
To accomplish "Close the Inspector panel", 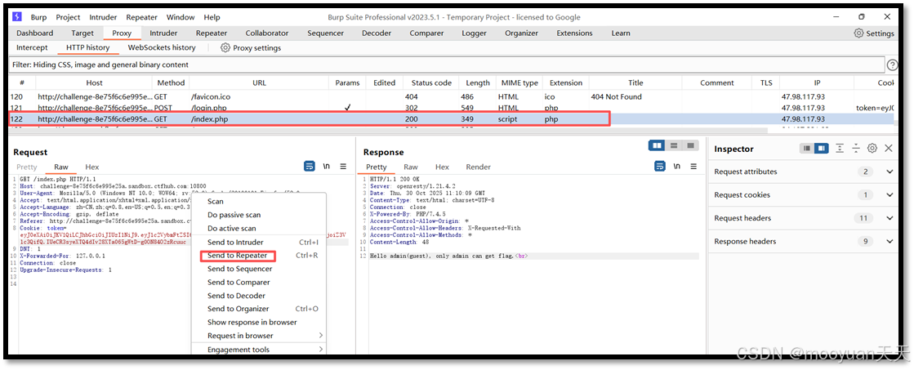I will [889, 149].
